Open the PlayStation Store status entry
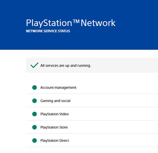This screenshot has width=158, height=153. [x=92, y=127]
